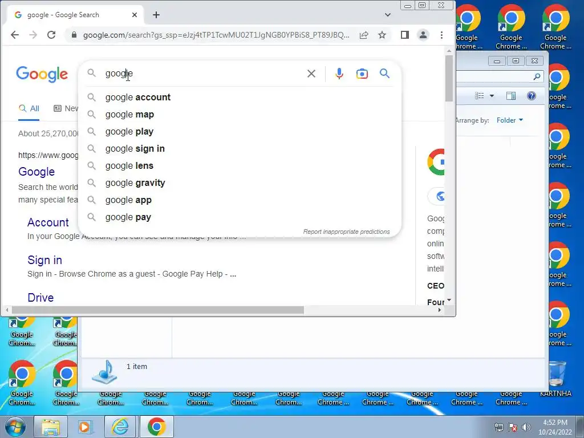Click the Chrome address bar URL
The width and height of the screenshot is (584, 438).
pos(216,35)
